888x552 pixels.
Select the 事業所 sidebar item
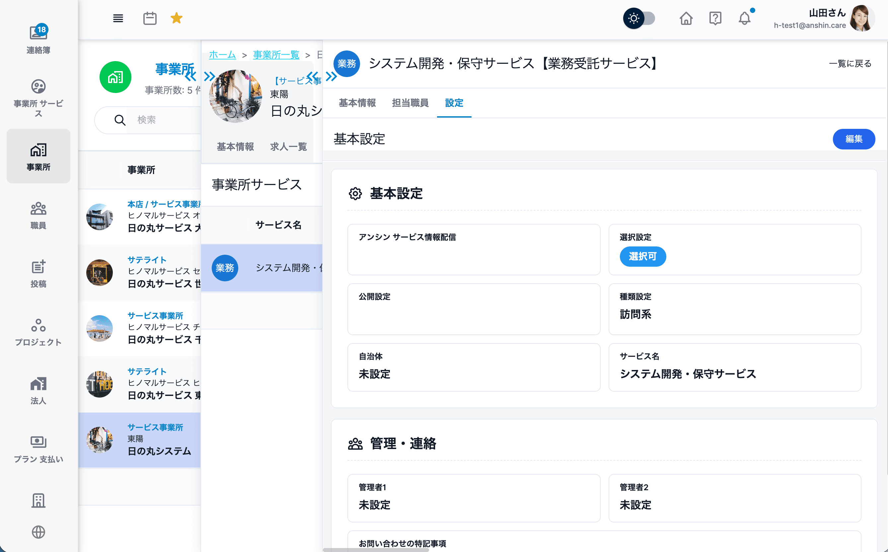click(x=38, y=156)
